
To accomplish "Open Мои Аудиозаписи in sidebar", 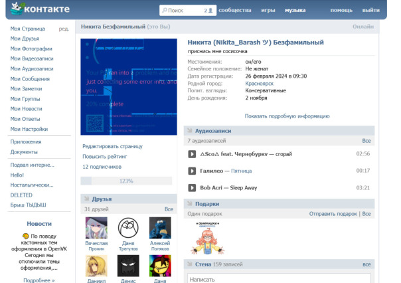I will click(x=32, y=69).
